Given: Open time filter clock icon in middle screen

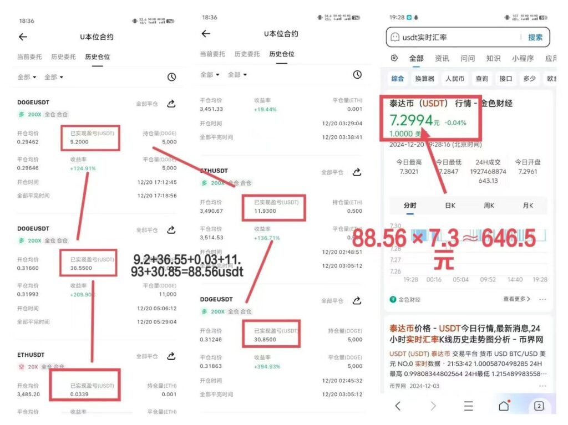Looking at the screenshot, I should [357, 75].
